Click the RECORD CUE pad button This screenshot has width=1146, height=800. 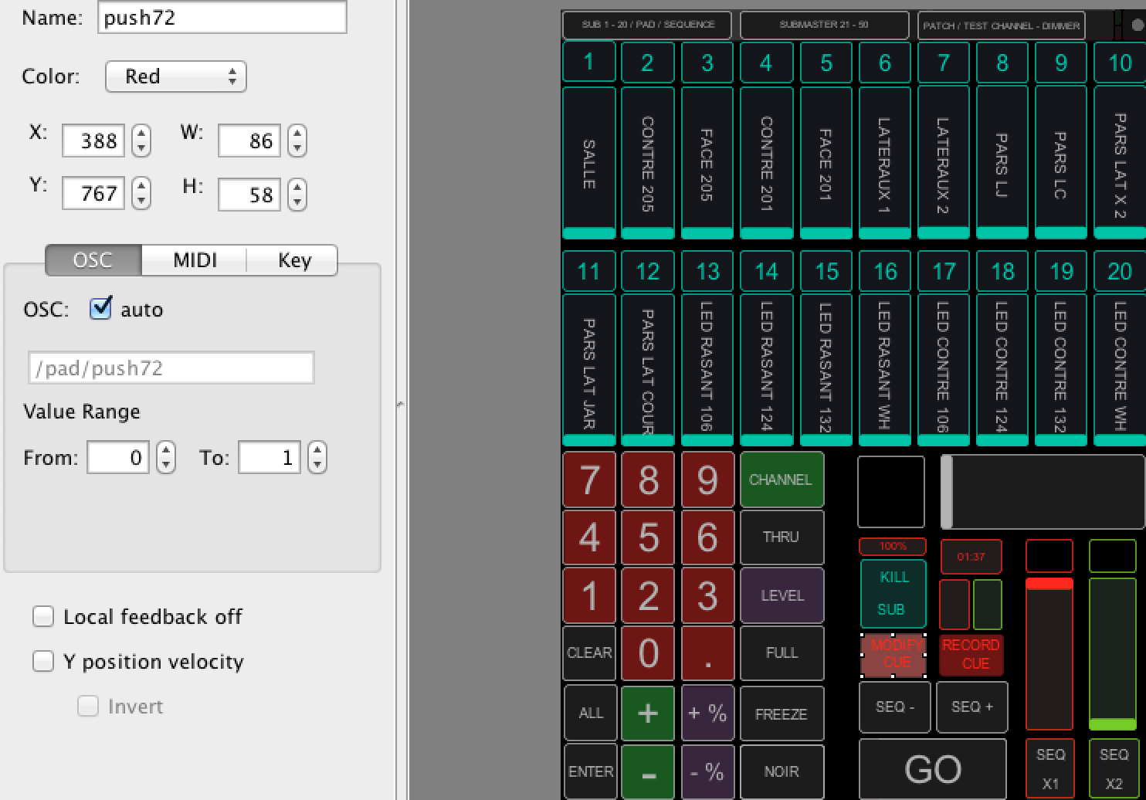click(x=971, y=654)
